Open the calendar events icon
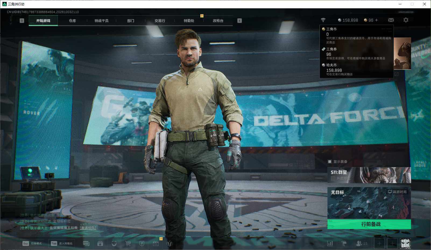The image size is (431, 250). 156,244
